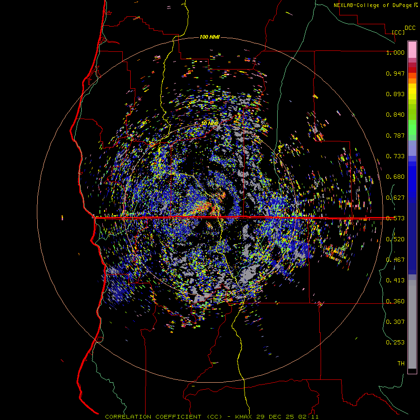Viewport: 420px width, 420px height.
Task: Click the 50 NMI range ring label
Action: click(210, 124)
